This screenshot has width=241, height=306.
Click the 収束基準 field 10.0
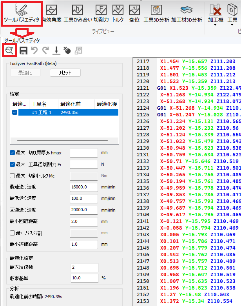coord(85,278)
